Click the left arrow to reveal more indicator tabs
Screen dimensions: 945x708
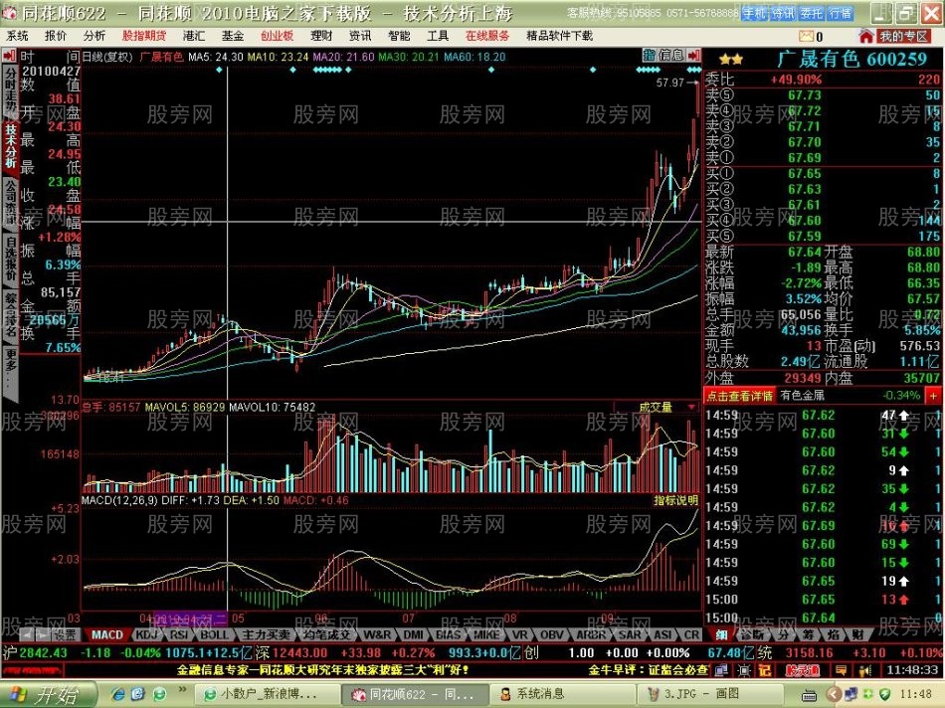point(26,634)
